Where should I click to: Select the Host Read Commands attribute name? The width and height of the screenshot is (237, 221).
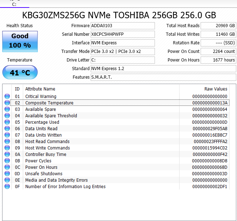(x=47, y=142)
